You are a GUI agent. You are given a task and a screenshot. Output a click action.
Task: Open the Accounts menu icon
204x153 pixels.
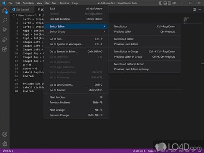coord(5,134)
